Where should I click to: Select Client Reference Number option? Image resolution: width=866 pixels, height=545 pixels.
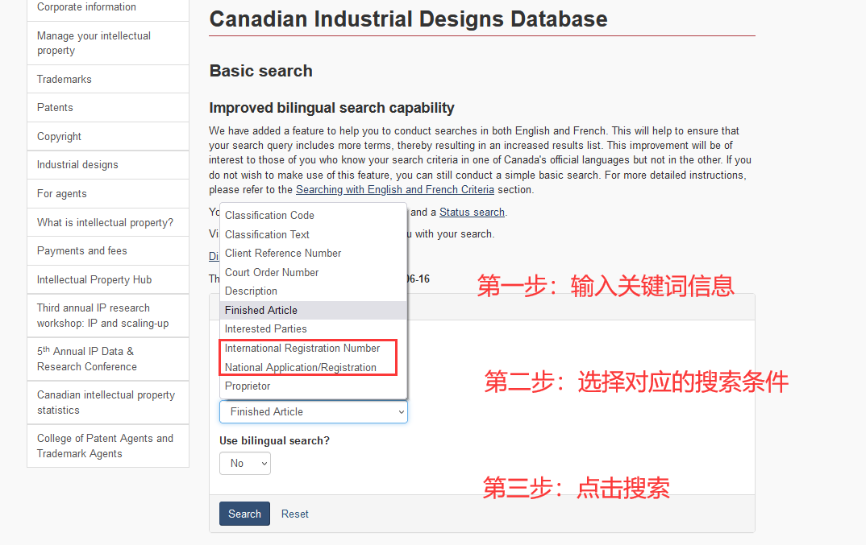[283, 253]
